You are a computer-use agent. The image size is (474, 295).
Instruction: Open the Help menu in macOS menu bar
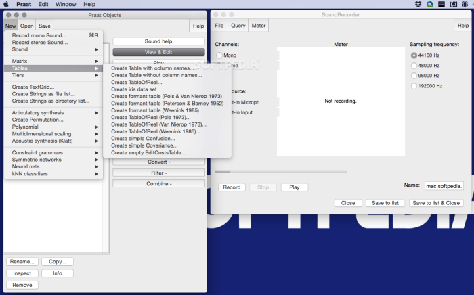(89, 4)
